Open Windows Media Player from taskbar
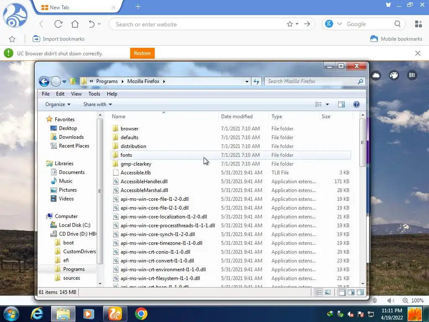This screenshot has height=322, width=429. 89,314
